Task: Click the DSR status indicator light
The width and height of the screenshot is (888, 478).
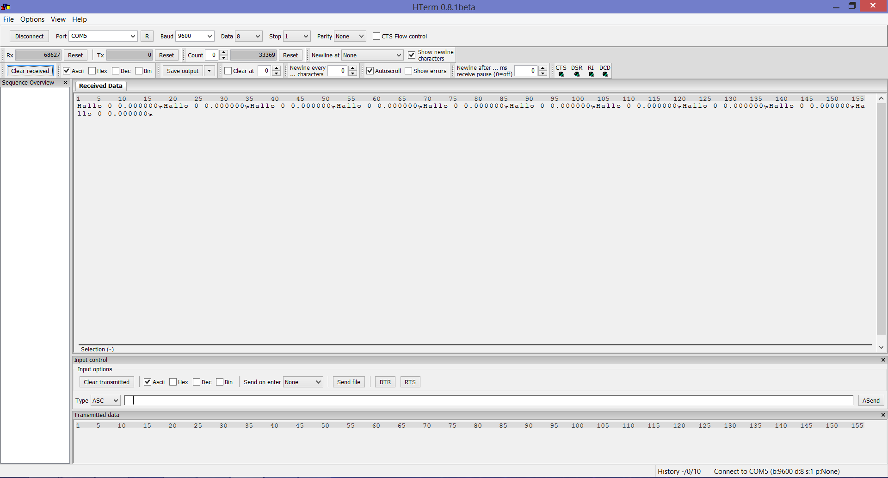Action: click(x=577, y=74)
